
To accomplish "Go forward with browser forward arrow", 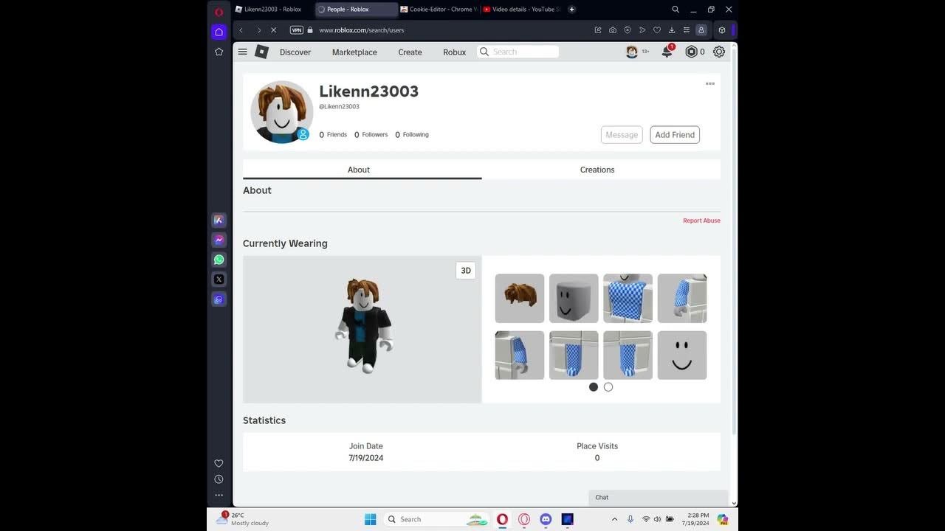I will point(258,30).
